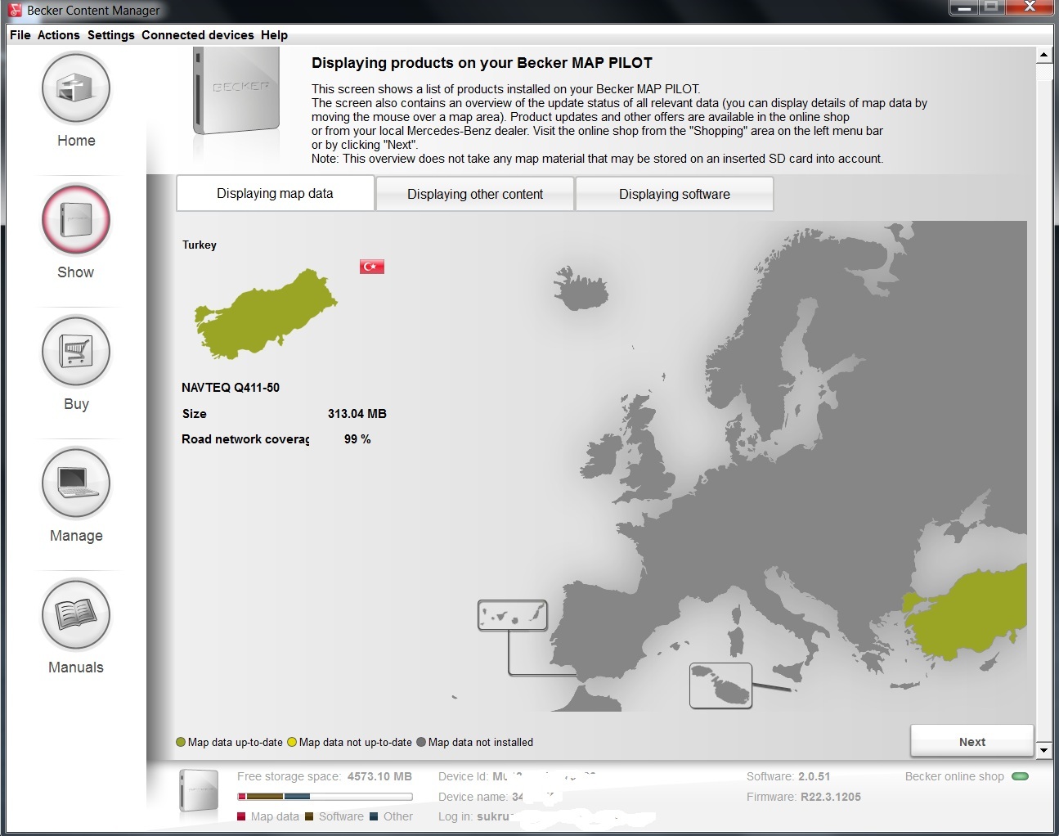Click the Free storage space 4573.10 MB text
Viewport: 1059px width, 836px height.
[325, 776]
